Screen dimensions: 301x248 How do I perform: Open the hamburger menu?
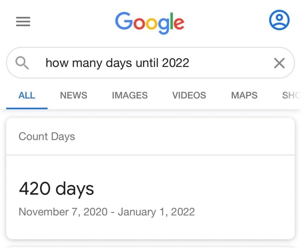(23, 22)
